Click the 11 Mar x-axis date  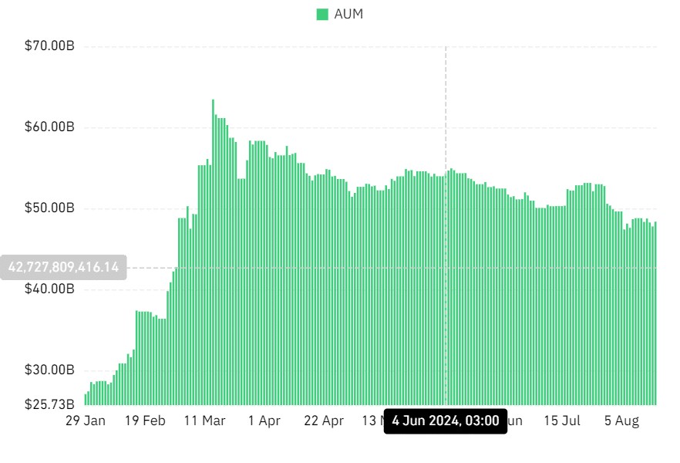point(204,421)
